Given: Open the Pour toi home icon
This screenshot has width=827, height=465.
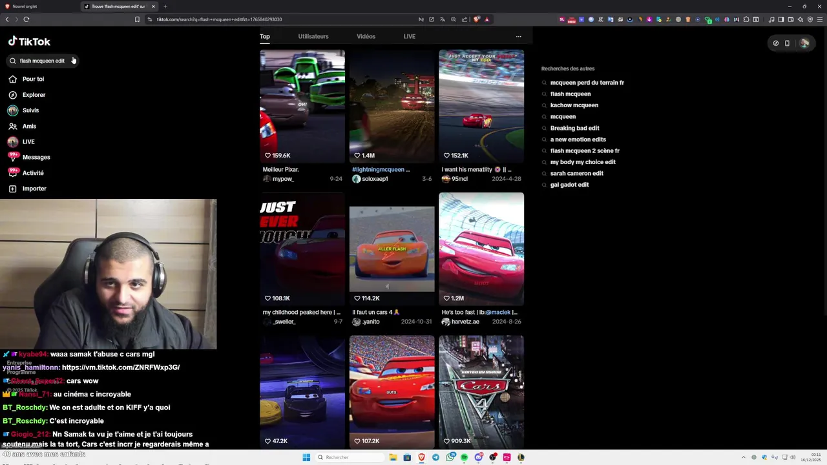Looking at the screenshot, I should 12,79.
